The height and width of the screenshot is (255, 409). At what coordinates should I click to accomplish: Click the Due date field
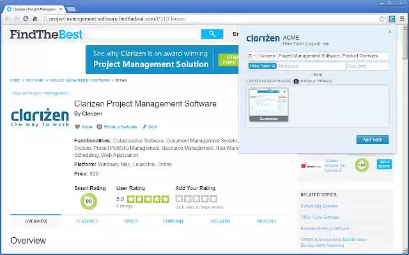(368, 66)
